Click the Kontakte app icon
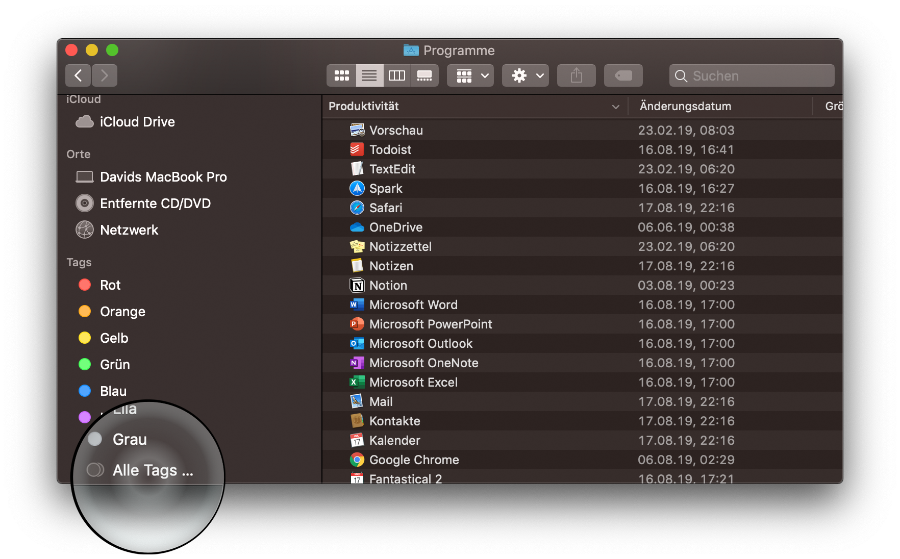The height and width of the screenshot is (559, 900). coord(357,421)
